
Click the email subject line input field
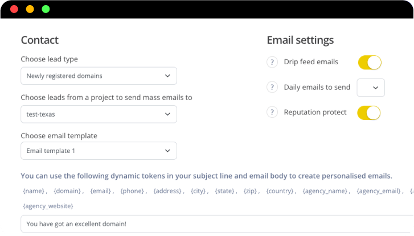[x=216, y=224]
